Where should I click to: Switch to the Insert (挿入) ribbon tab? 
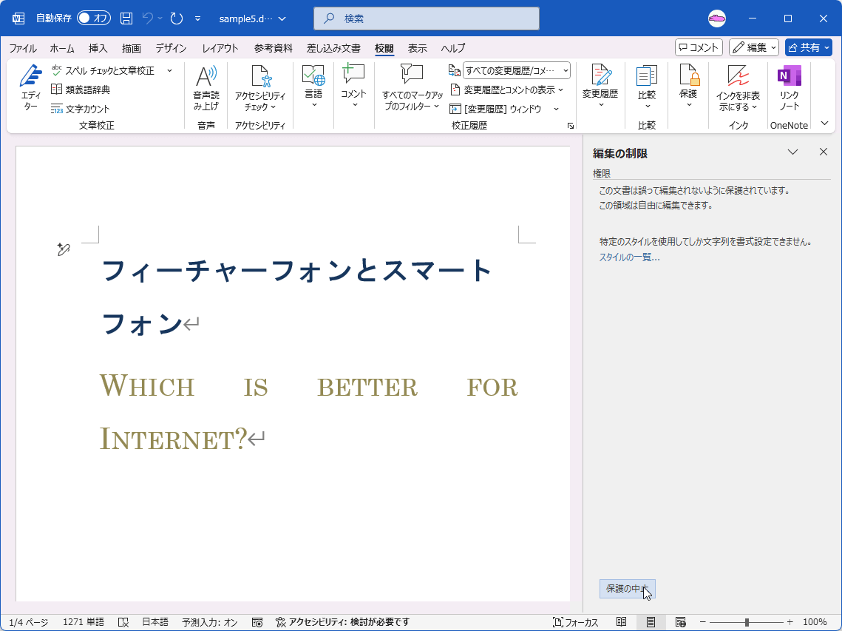(x=98, y=48)
